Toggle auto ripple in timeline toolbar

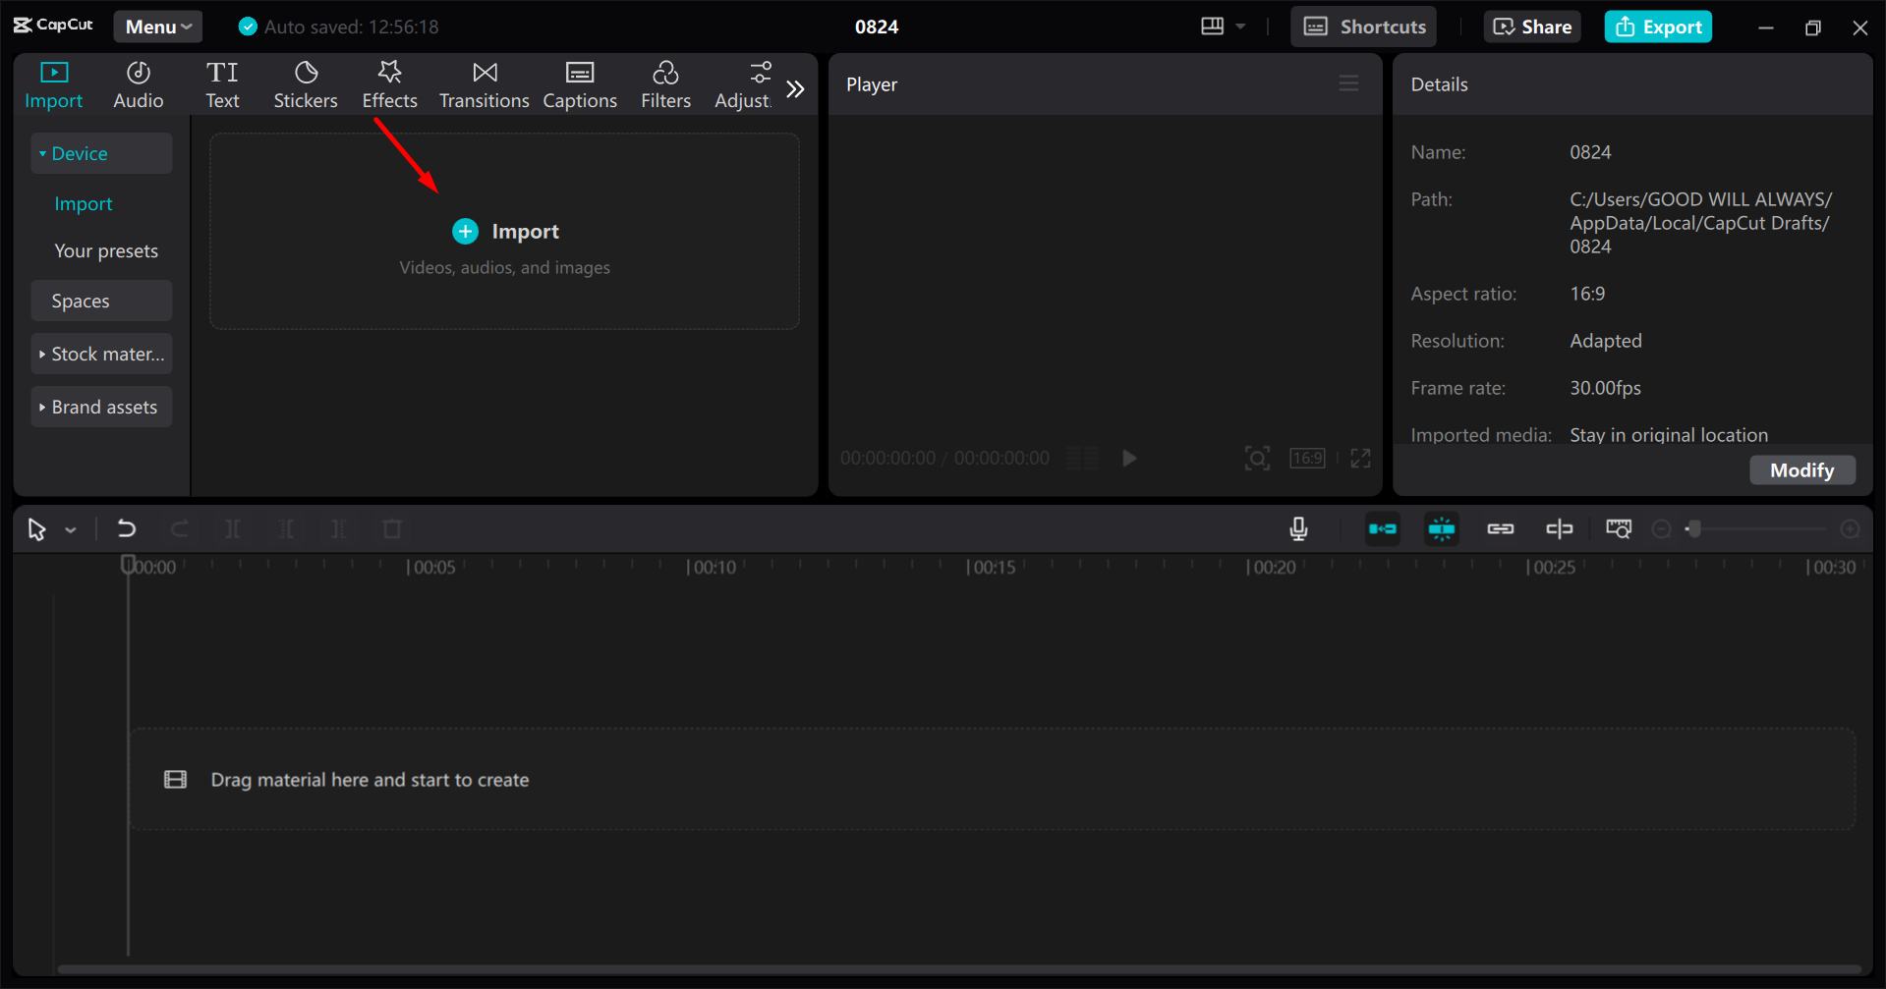1383,528
